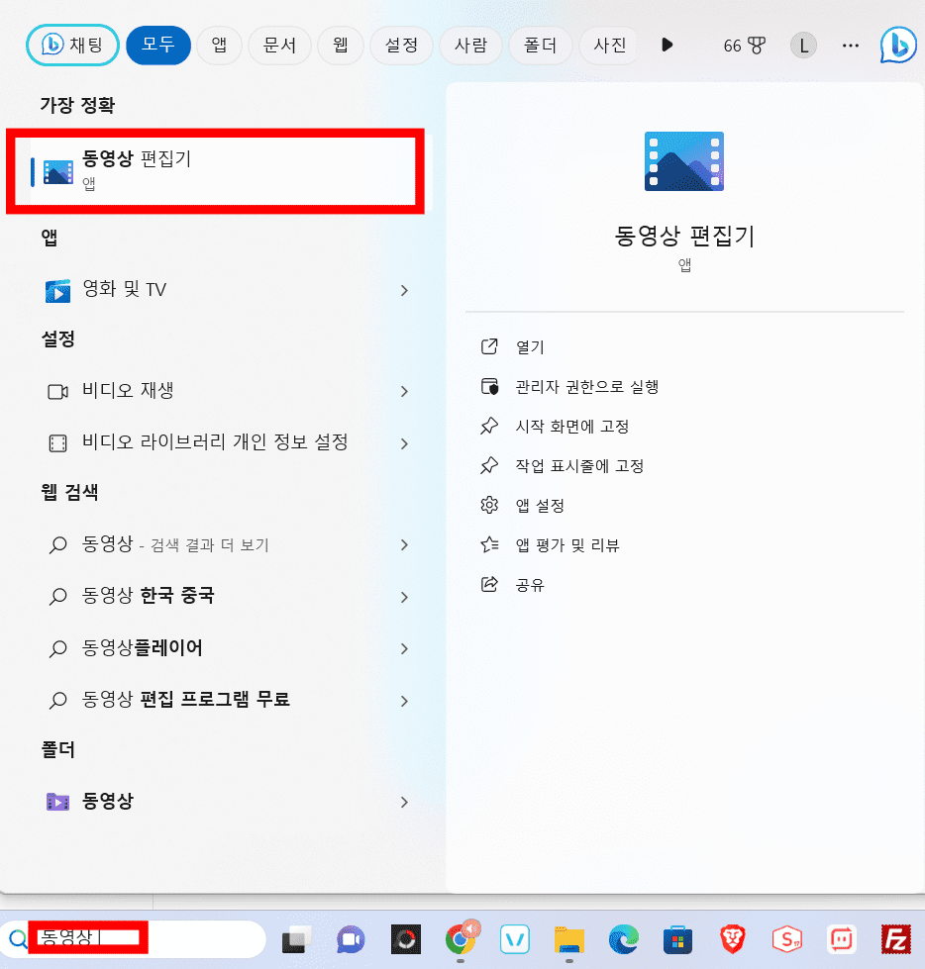The width and height of the screenshot is (925, 969).
Task: Open the dark square app with ring icon on taskbar
Action: coord(406,939)
